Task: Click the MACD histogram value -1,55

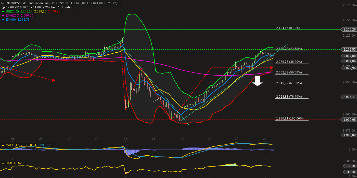Action: (x=49, y=145)
